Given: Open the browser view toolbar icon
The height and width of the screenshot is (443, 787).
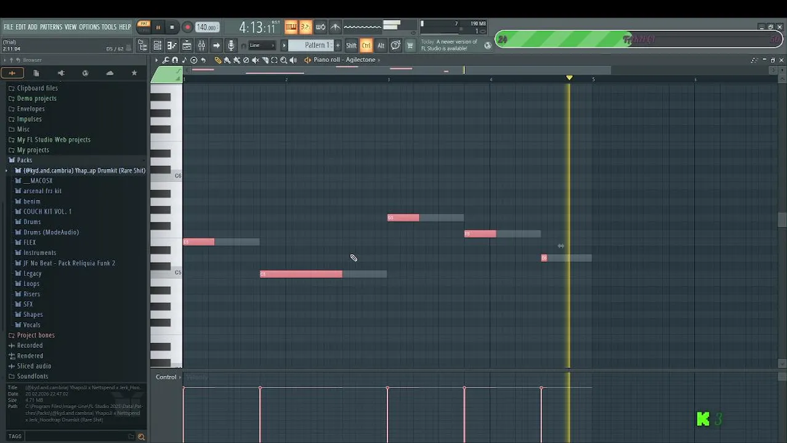Looking at the screenshot, I should click(143, 45).
